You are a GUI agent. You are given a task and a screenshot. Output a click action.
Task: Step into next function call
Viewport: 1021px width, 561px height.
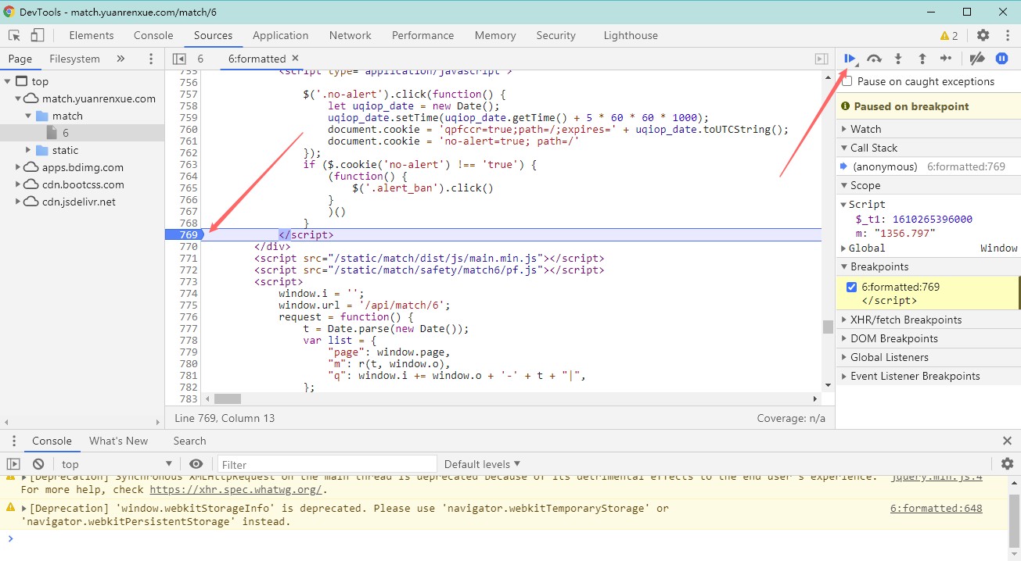pos(898,59)
